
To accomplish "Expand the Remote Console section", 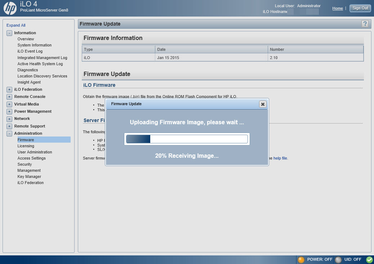I will 9,97.
